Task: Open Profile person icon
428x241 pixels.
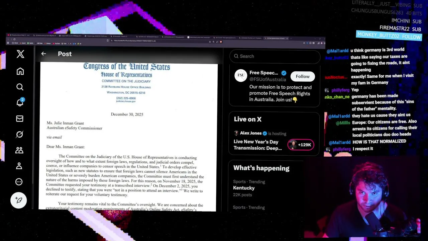Action: click(x=19, y=166)
